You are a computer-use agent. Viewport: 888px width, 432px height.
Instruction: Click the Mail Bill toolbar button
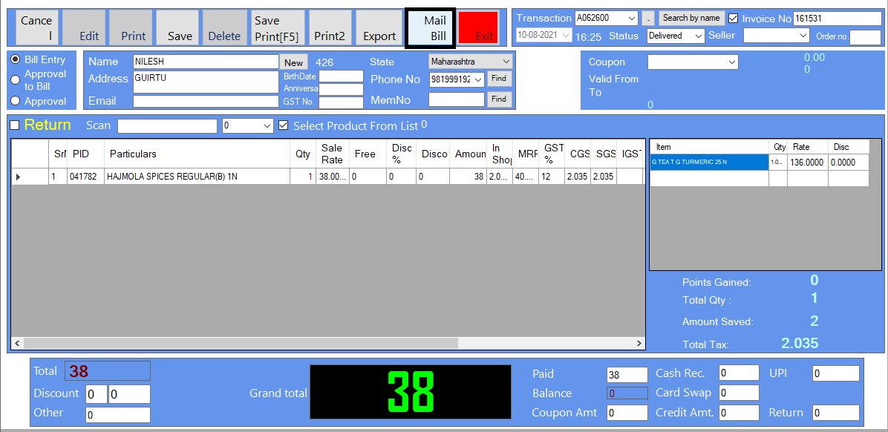pyautogui.click(x=430, y=28)
